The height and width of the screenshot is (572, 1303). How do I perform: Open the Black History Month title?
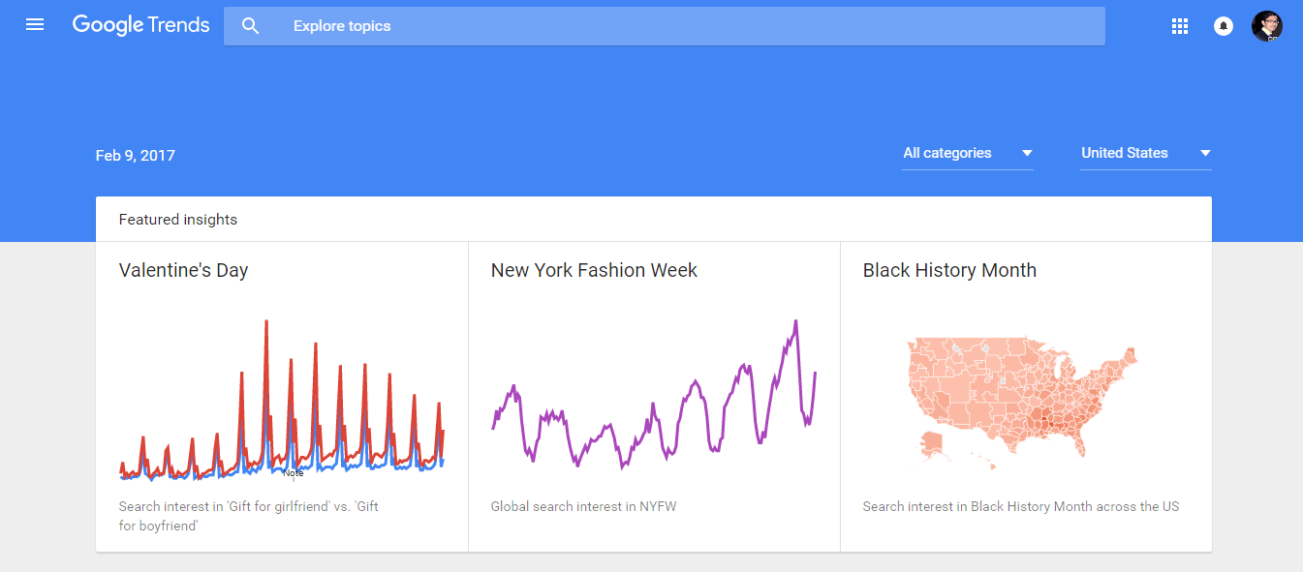click(x=949, y=270)
